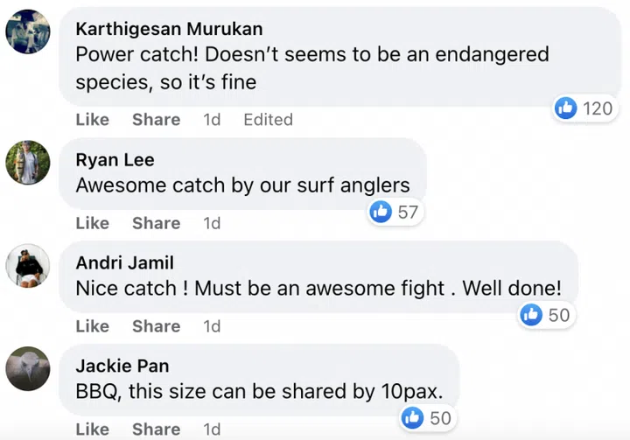Share Karthigesan Murukan's comment
This screenshot has width=630, height=440.
tap(156, 120)
